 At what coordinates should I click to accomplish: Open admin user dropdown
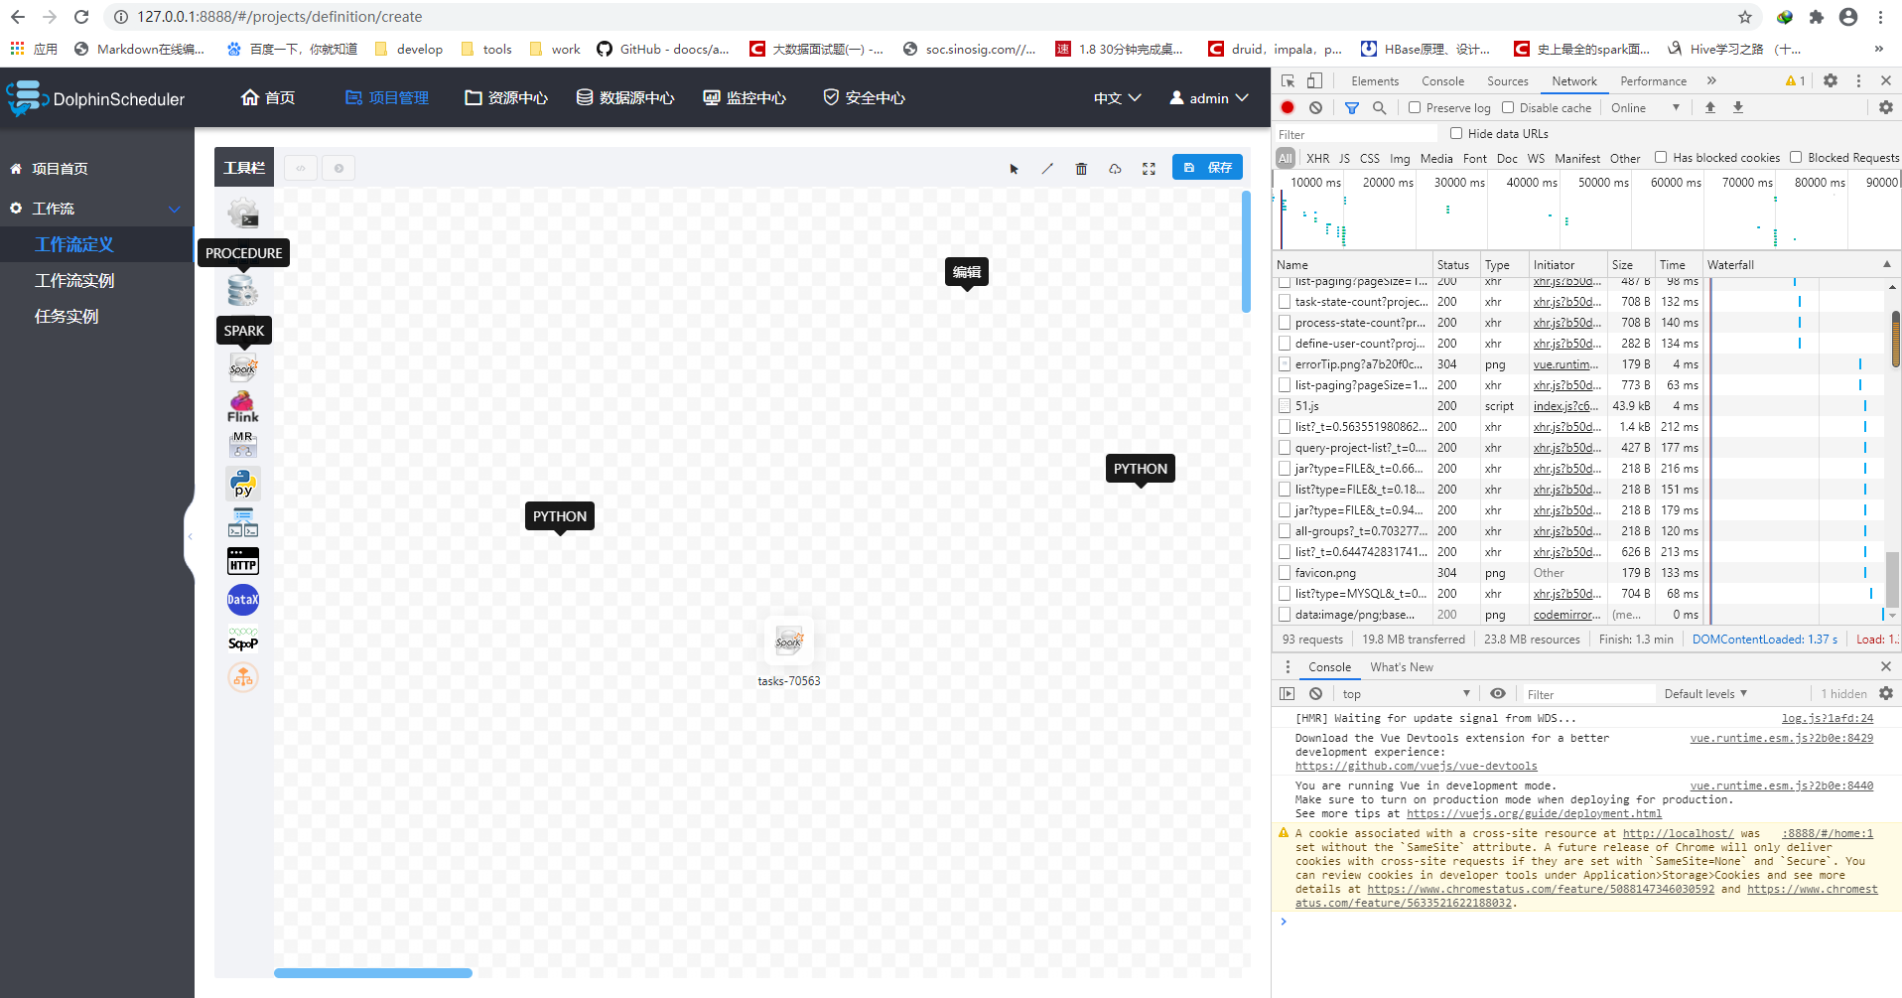coord(1208,97)
